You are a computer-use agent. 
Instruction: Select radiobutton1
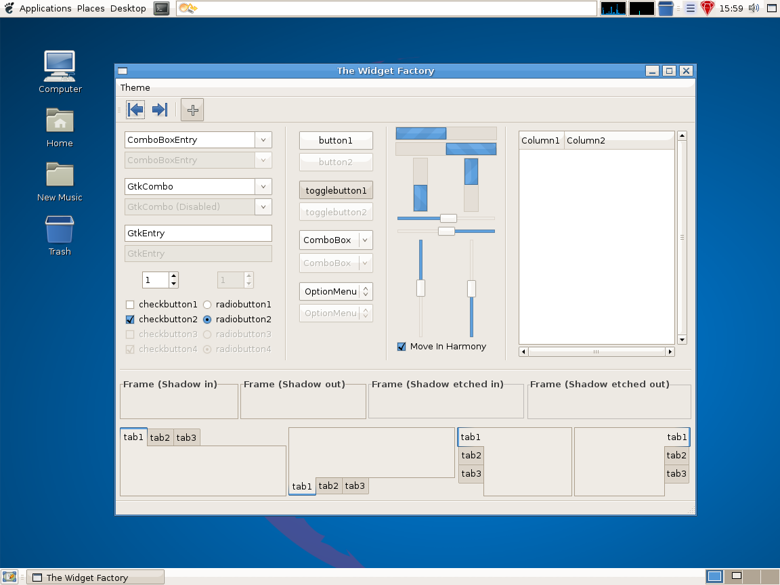[207, 305]
